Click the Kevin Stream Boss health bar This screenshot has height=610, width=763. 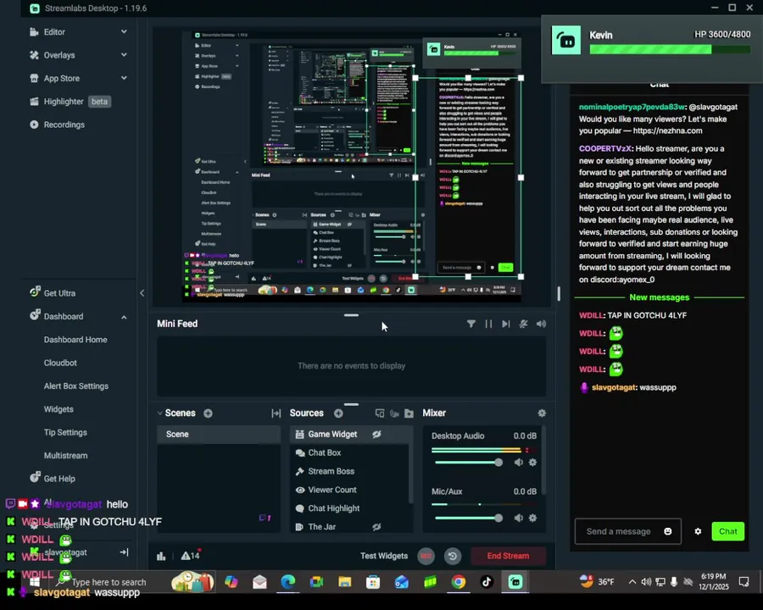670,49
